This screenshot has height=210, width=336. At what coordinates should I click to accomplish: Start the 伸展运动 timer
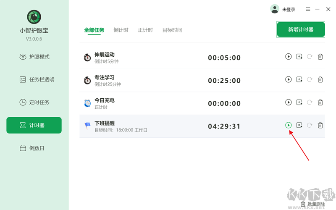(289, 57)
